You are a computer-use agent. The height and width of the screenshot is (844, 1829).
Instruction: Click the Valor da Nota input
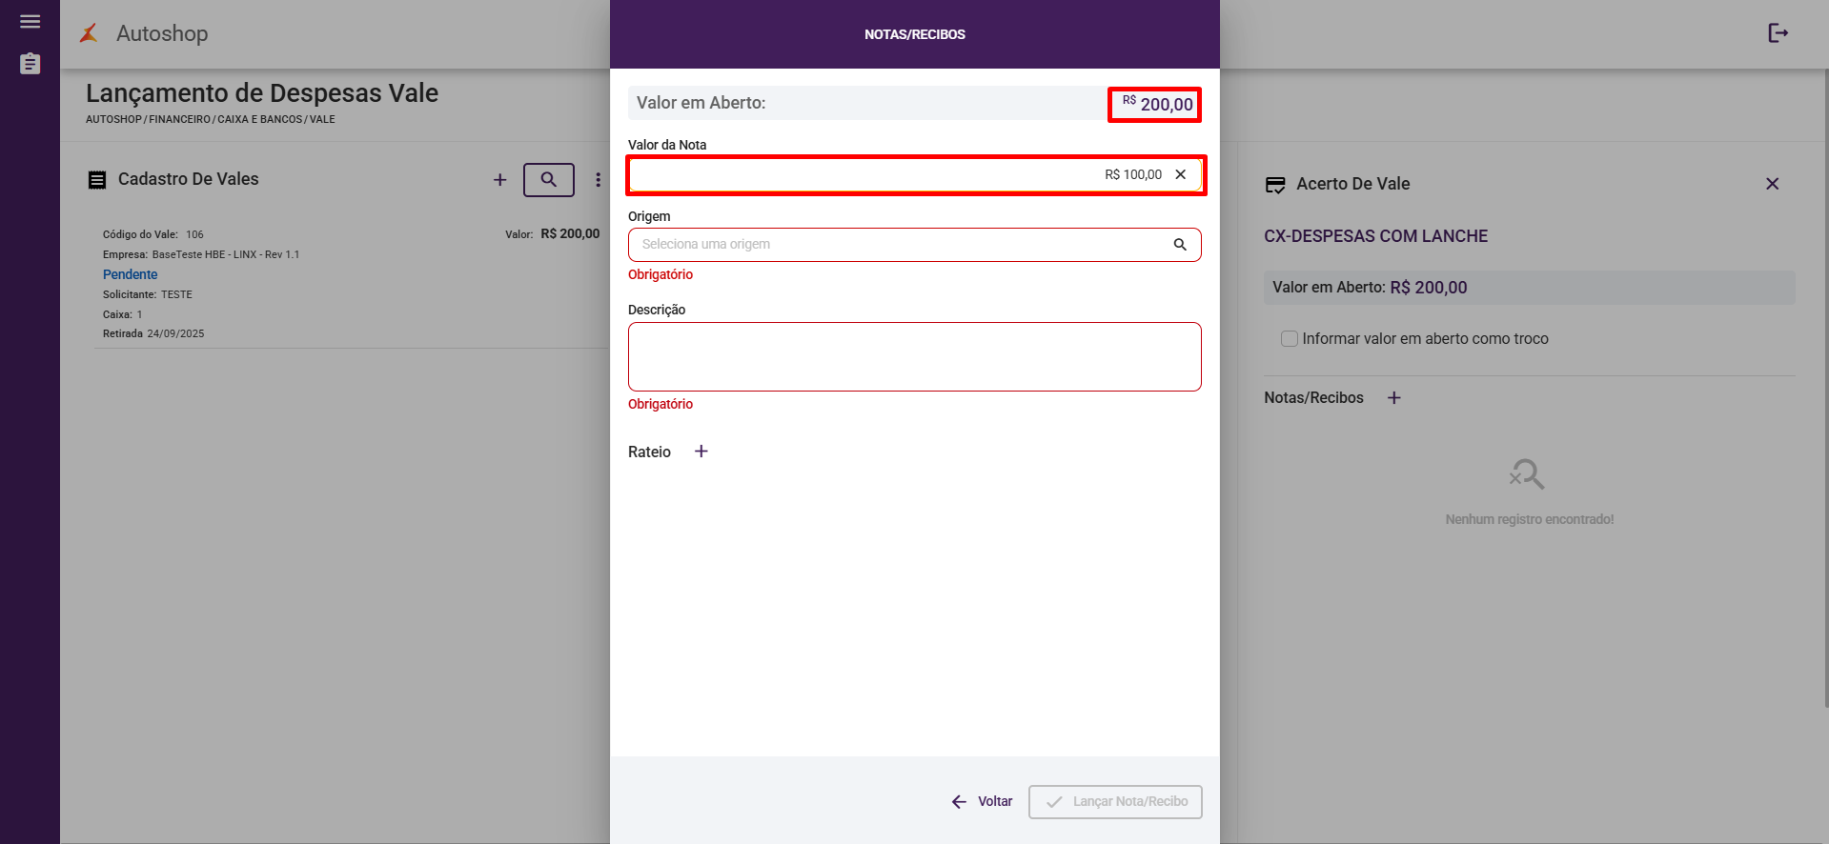tap(896, 175)
